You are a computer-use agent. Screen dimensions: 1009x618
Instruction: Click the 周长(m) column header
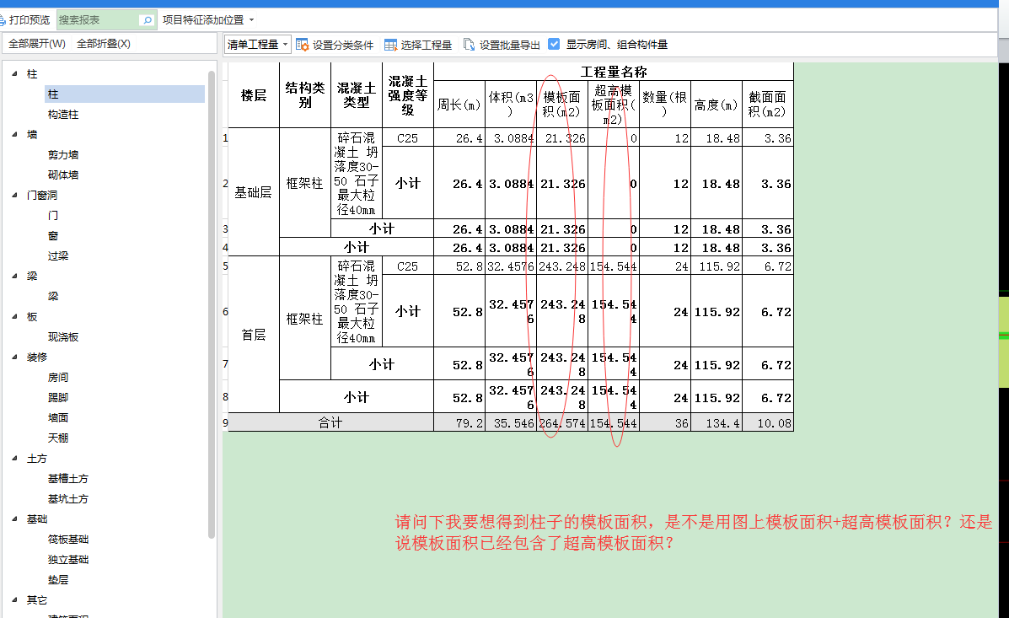click(459, 105)
